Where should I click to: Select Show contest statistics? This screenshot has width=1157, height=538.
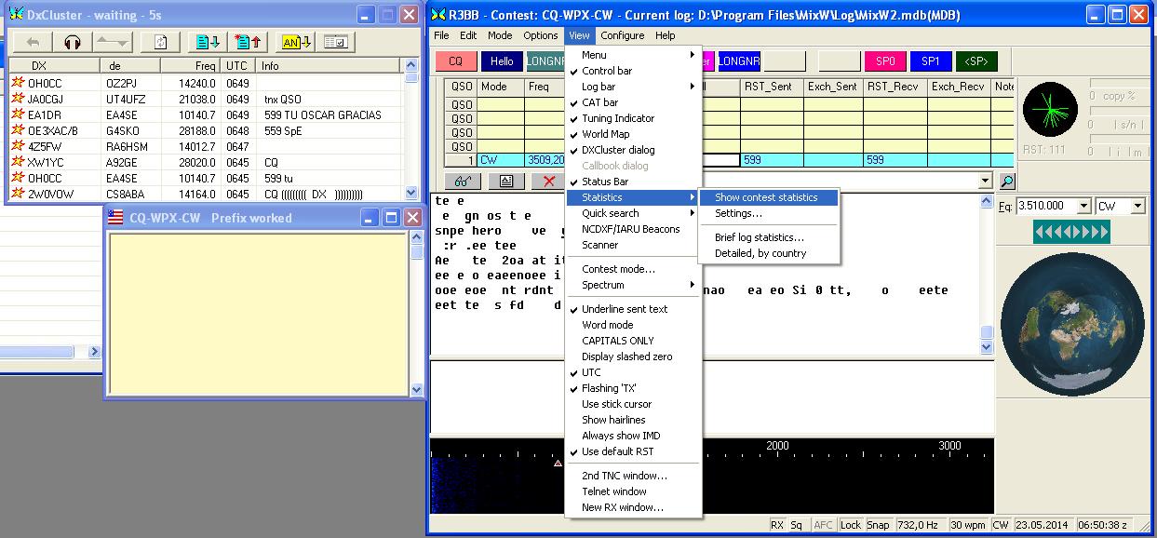coord(766,197)
